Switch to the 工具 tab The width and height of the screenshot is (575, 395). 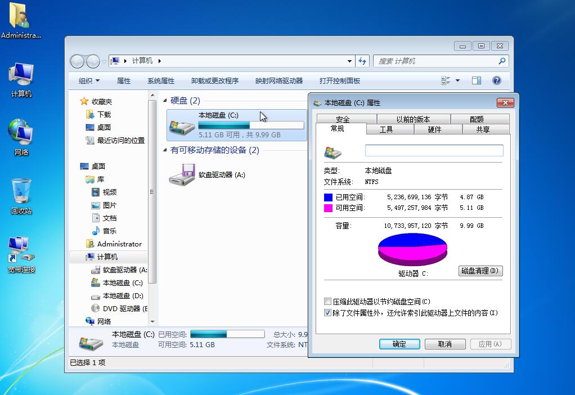[386, 129]
